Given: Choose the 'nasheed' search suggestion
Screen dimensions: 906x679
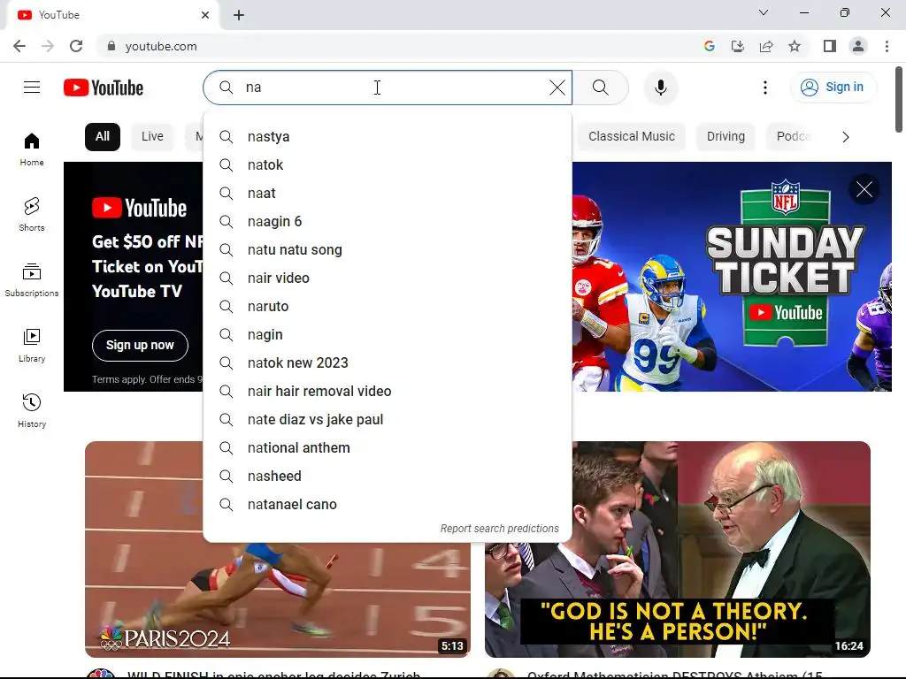Looking at the screenshot, I should (388, 477).
